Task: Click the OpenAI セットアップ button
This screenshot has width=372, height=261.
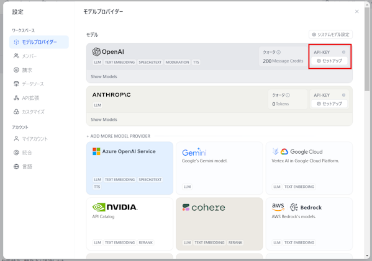Action: (x=330, y=61)
